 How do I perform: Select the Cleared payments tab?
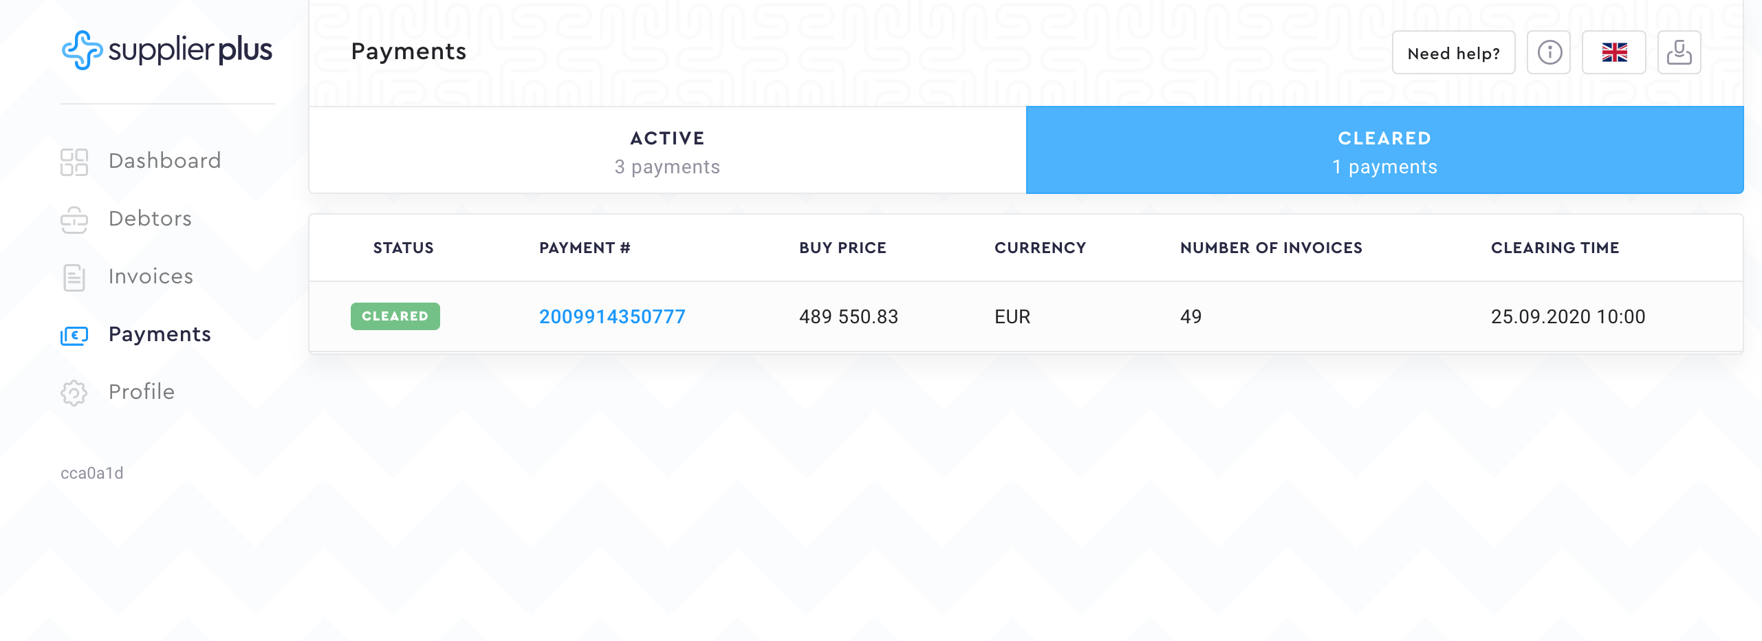[x=1384, y=151]
